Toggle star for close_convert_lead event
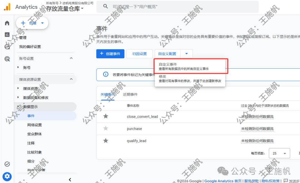Screen dimensions: 300x183 point(106,116)
